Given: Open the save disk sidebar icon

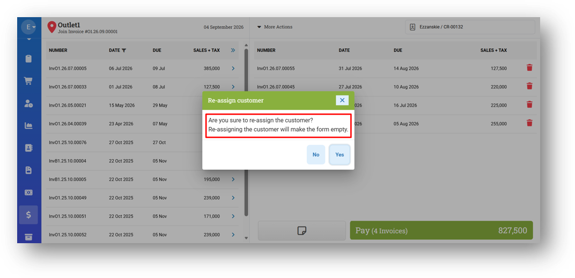Looking at the screenshot, I should point(28,170).
